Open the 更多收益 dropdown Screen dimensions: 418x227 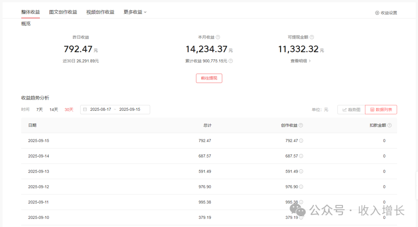135,12
